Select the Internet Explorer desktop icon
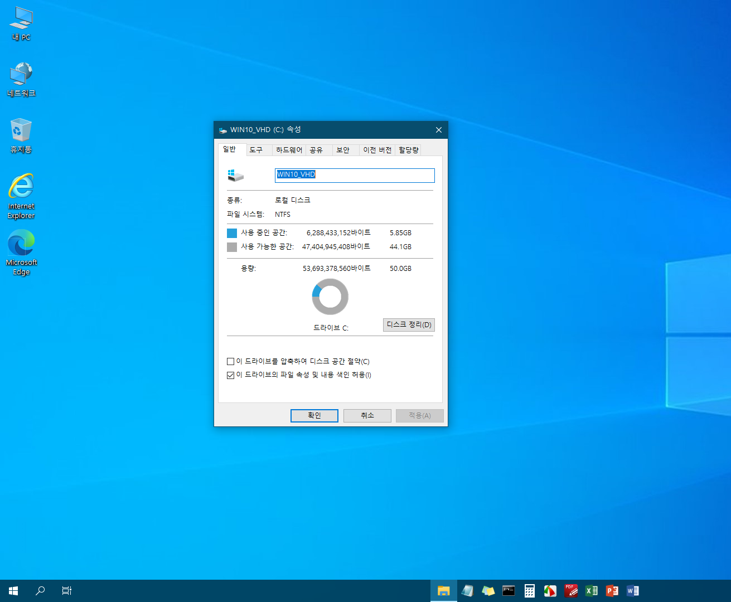731x602 pixels. [21, 196]
